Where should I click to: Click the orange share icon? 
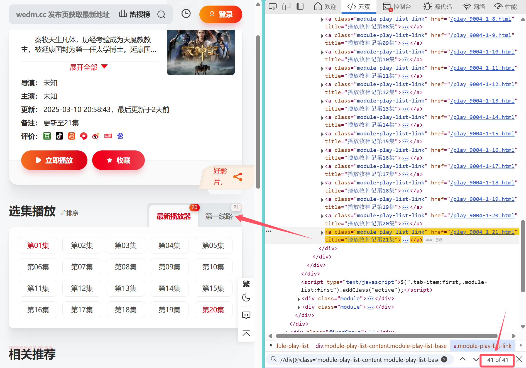[x=238, y=177]
